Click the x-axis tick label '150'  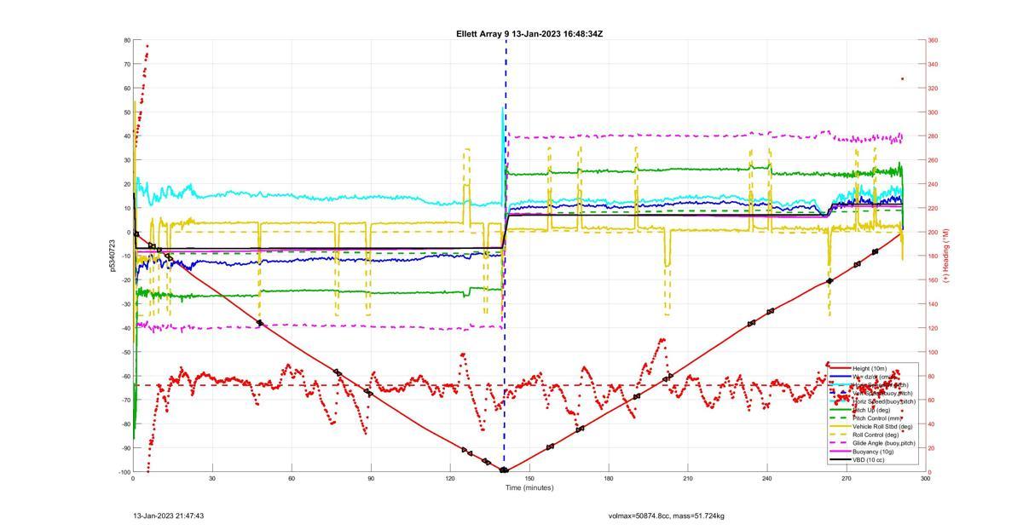529,479
